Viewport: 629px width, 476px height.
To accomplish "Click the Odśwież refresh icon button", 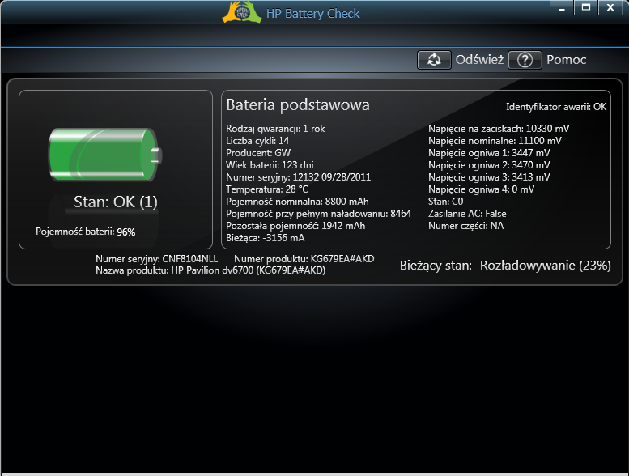I will 434,60.
